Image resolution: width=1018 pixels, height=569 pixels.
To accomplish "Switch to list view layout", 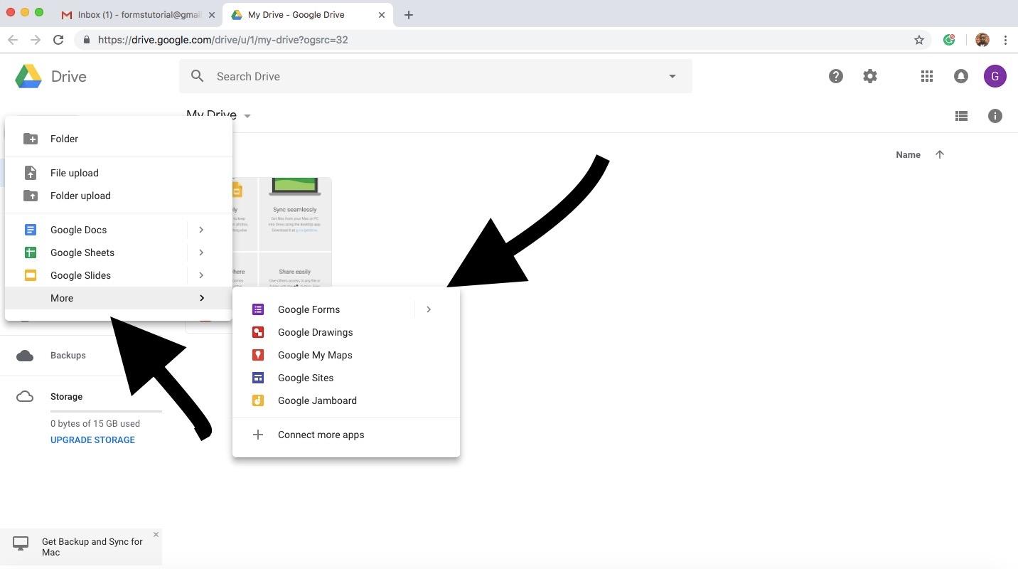I will tap(961, 116).
